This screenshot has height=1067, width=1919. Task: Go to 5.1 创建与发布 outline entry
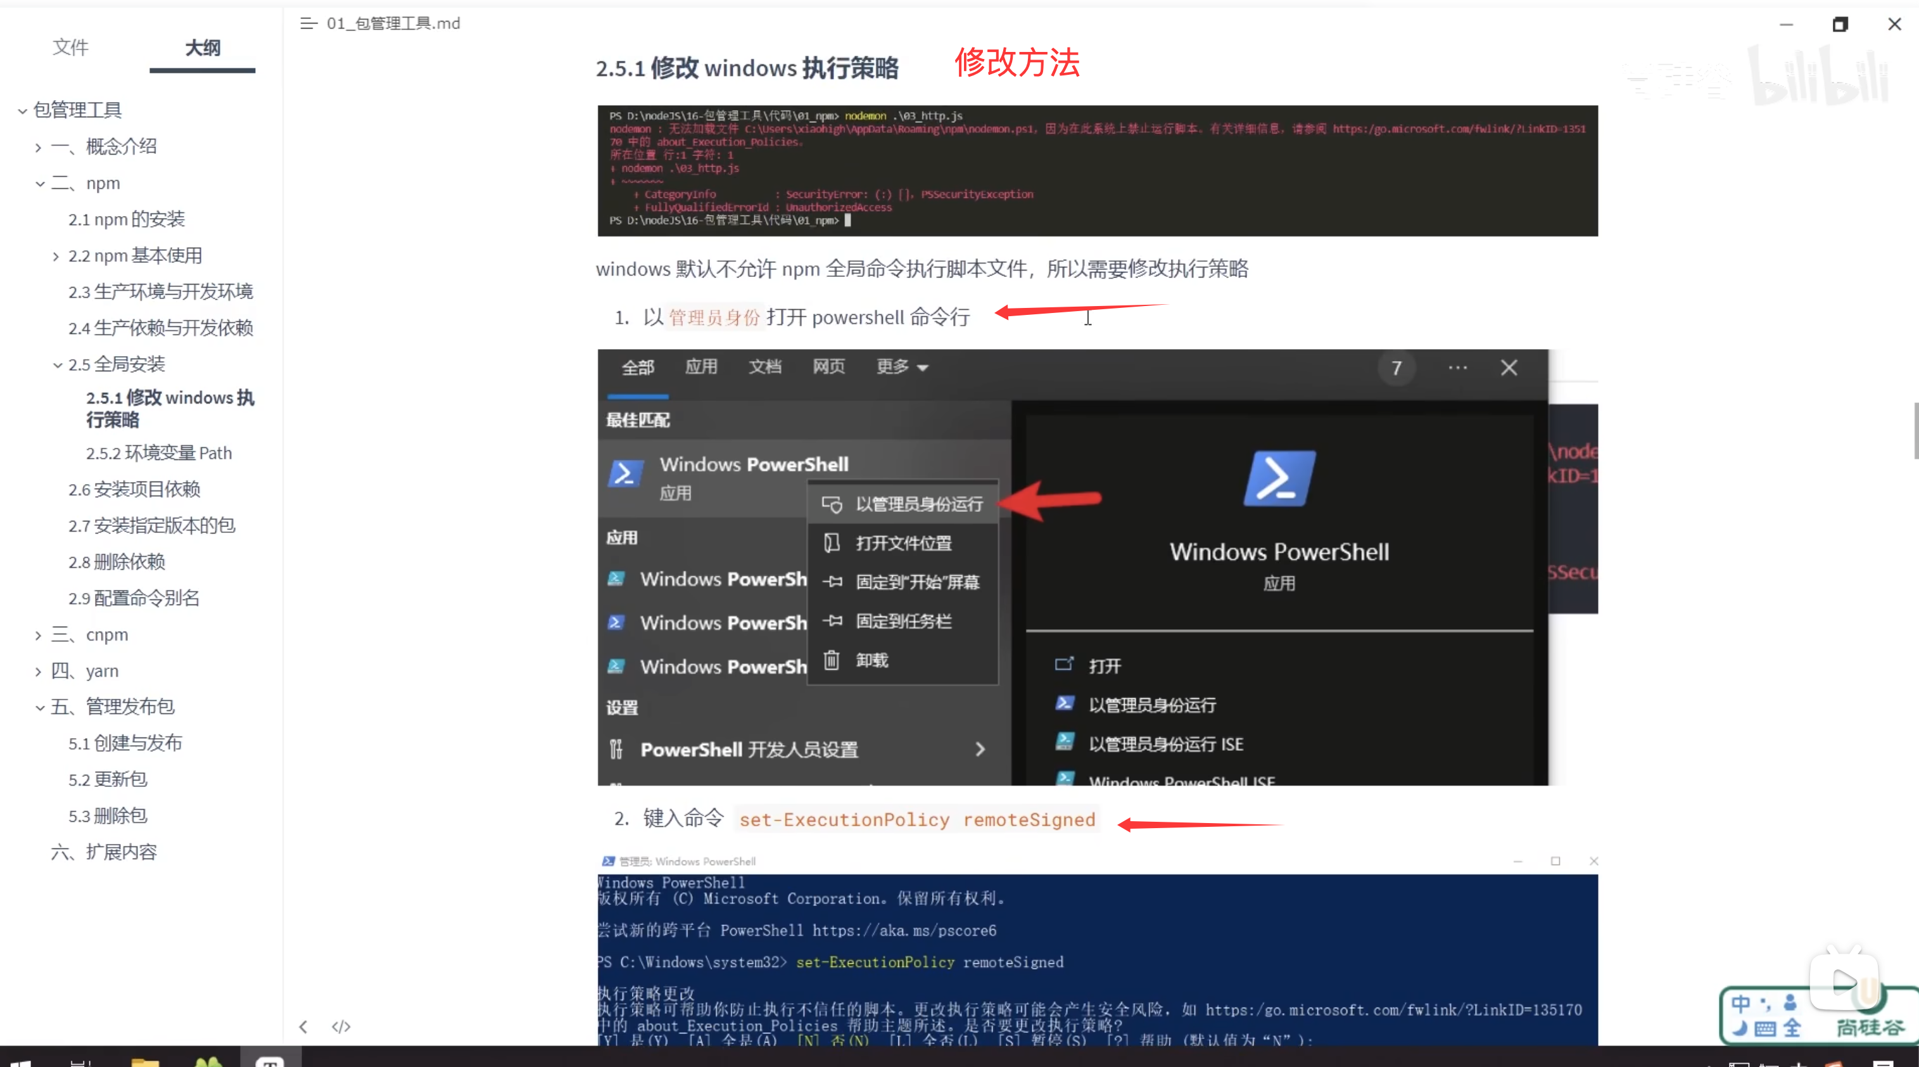tap(125, 743)
